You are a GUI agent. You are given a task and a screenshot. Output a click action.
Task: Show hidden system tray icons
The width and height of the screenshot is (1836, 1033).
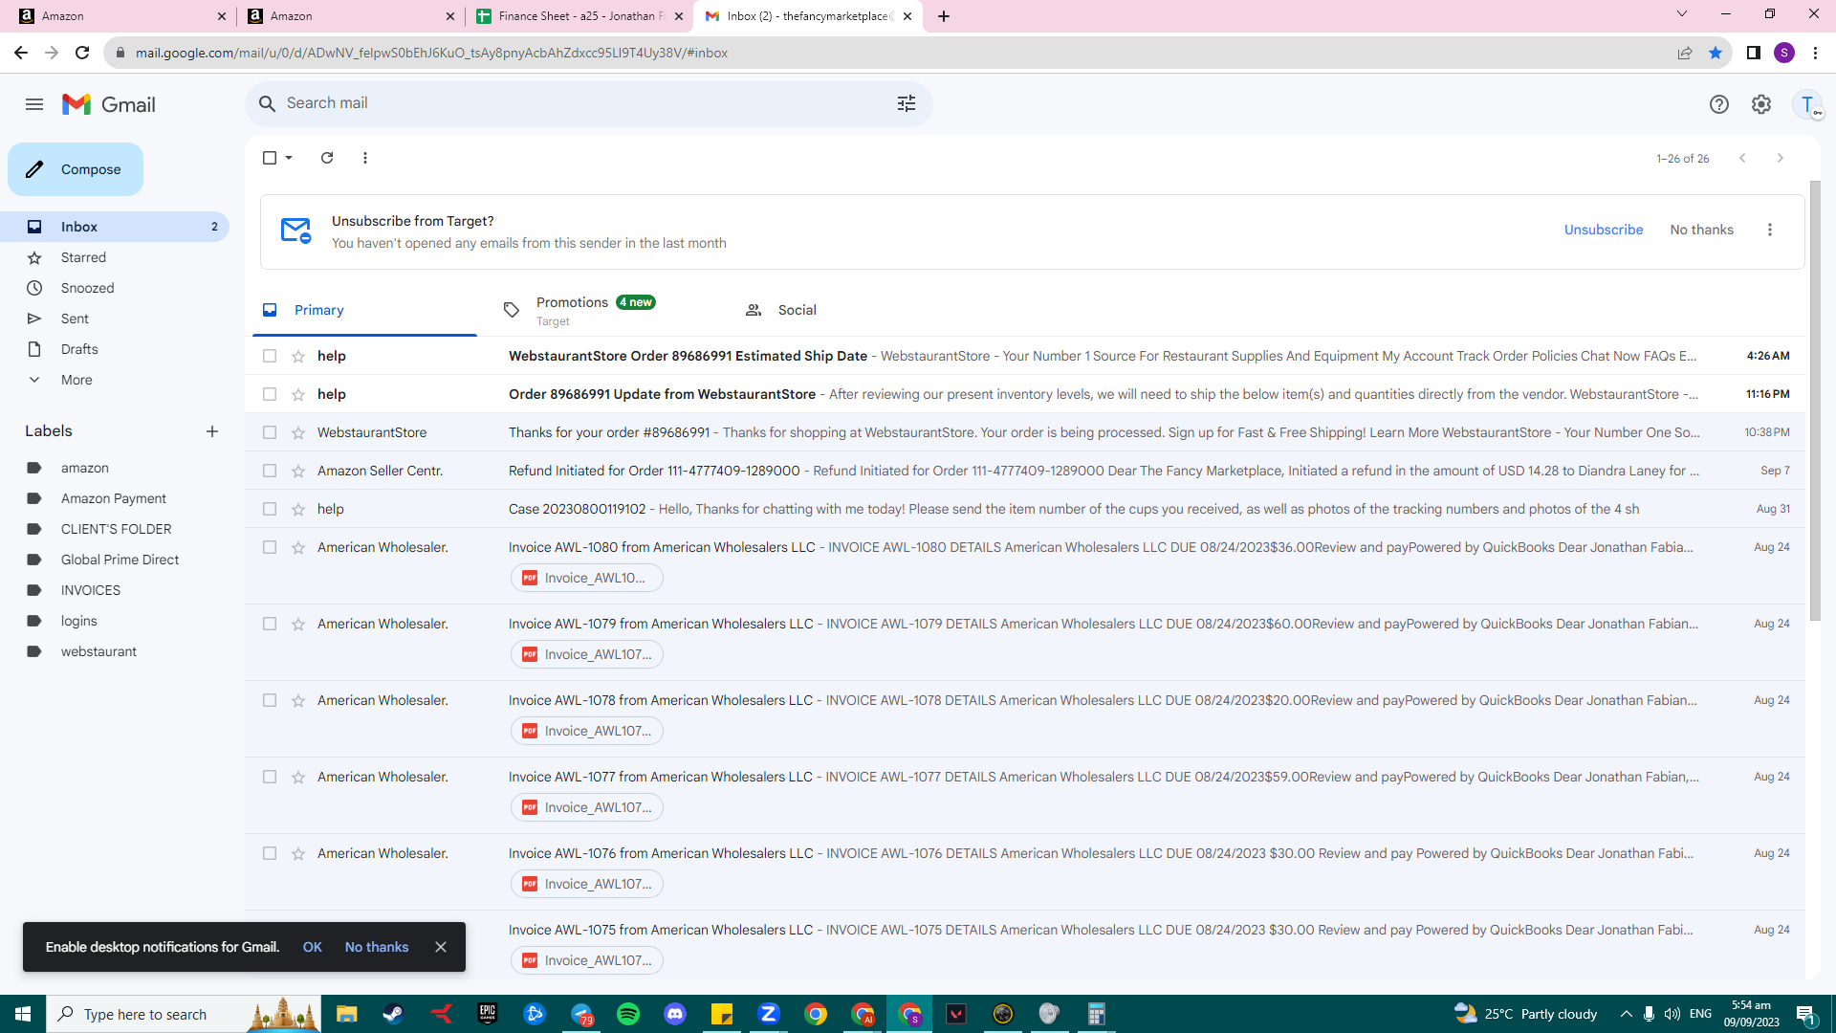1626,1014
